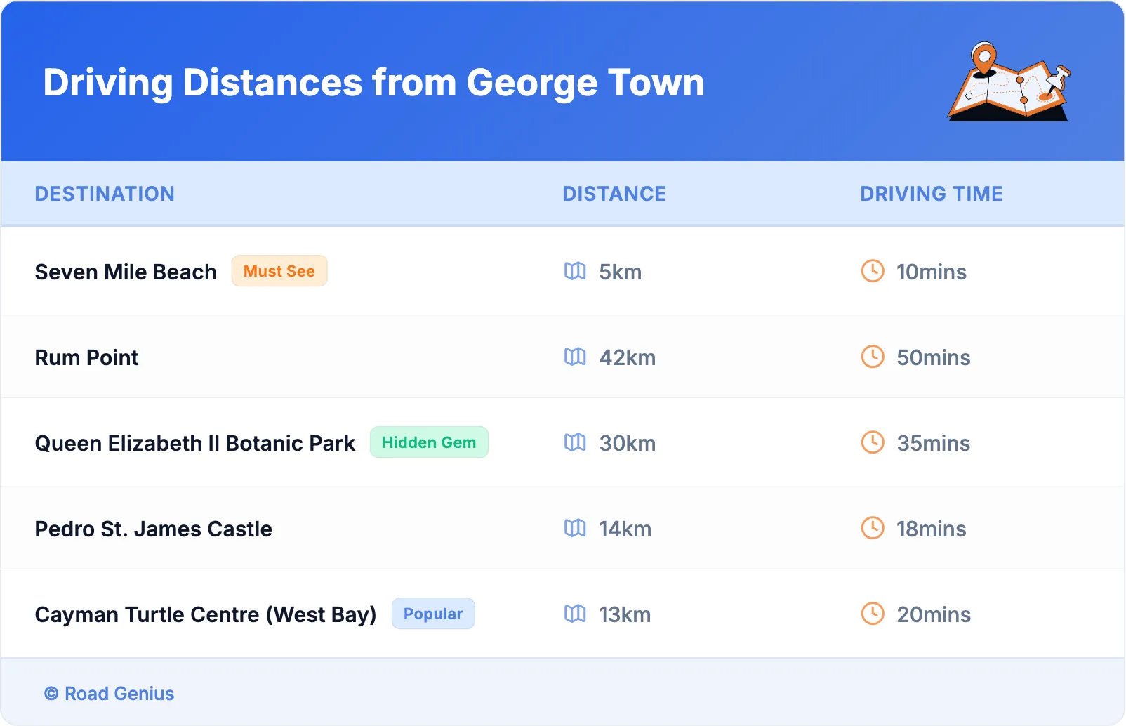Select the Pedro St. James Castle row
This screenshot has width=1126, height=726.
point(562,528)
